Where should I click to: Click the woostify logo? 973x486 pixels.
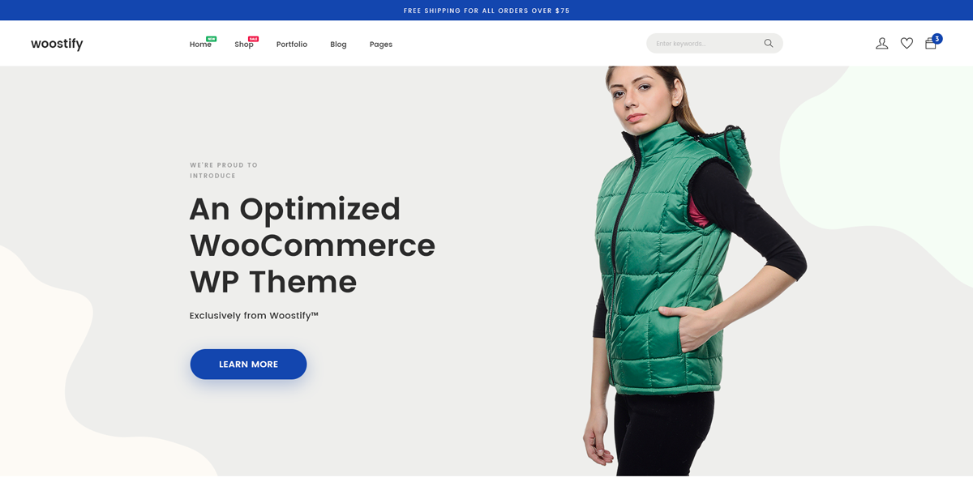click(x=57, y=44)
